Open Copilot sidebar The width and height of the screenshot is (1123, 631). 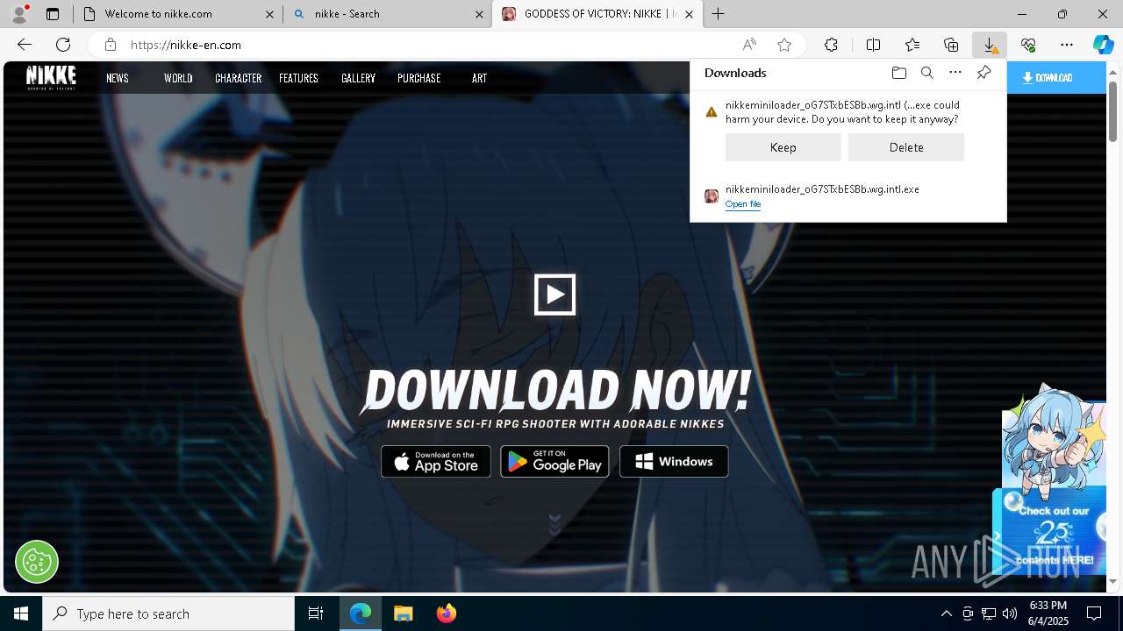(x=1103, y=45)
